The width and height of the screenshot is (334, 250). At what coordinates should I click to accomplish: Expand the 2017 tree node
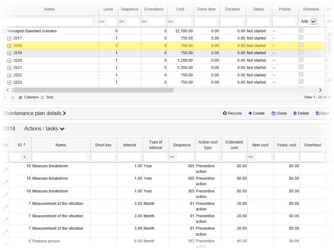(x=9, y=39)
